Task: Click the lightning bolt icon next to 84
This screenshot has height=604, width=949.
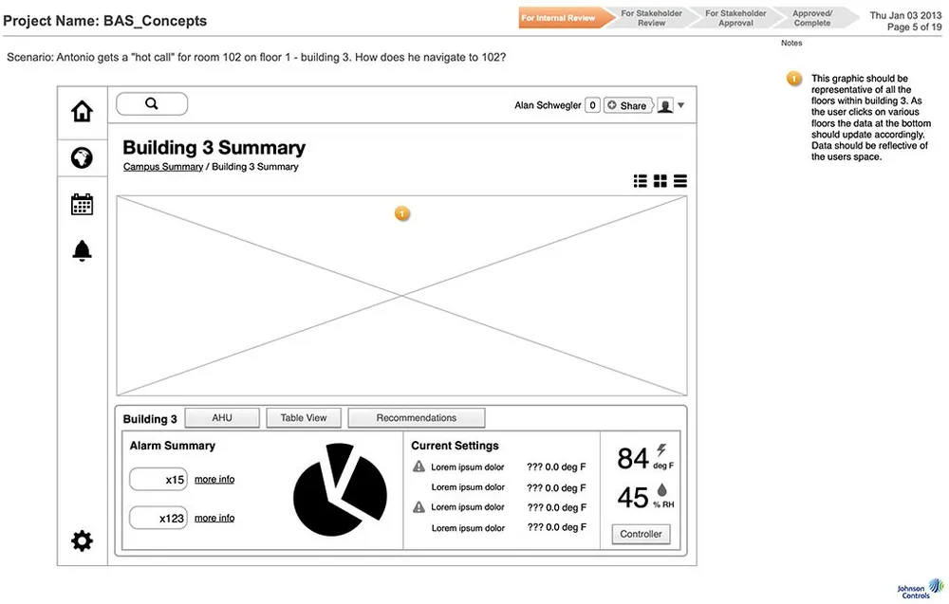Action: click(x=661, y=450)
